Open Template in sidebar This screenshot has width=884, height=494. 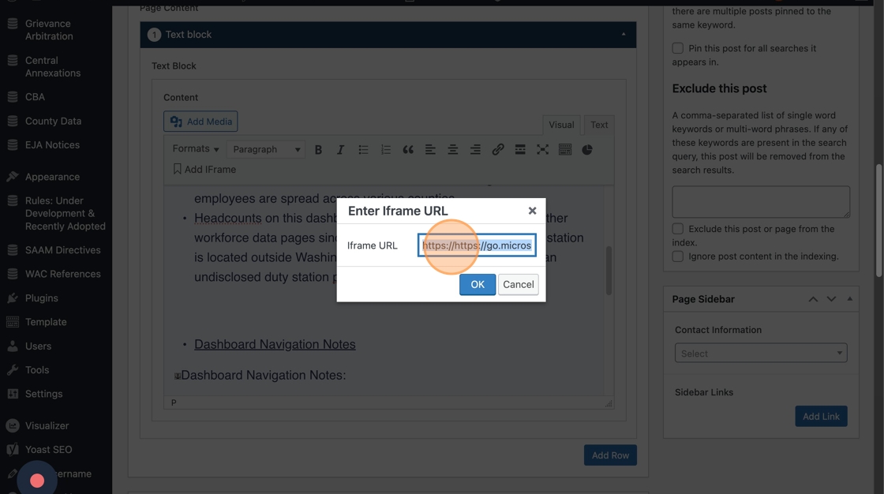click(x=46, y=322)
